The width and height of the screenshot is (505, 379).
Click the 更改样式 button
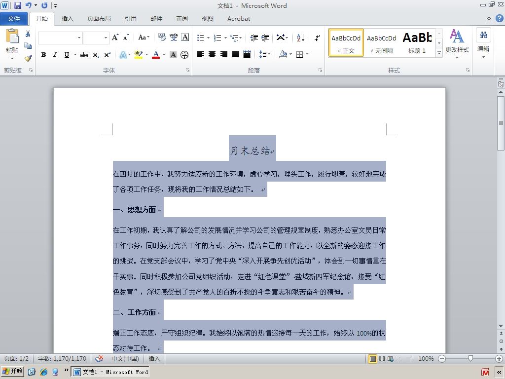tap(457, 44)
